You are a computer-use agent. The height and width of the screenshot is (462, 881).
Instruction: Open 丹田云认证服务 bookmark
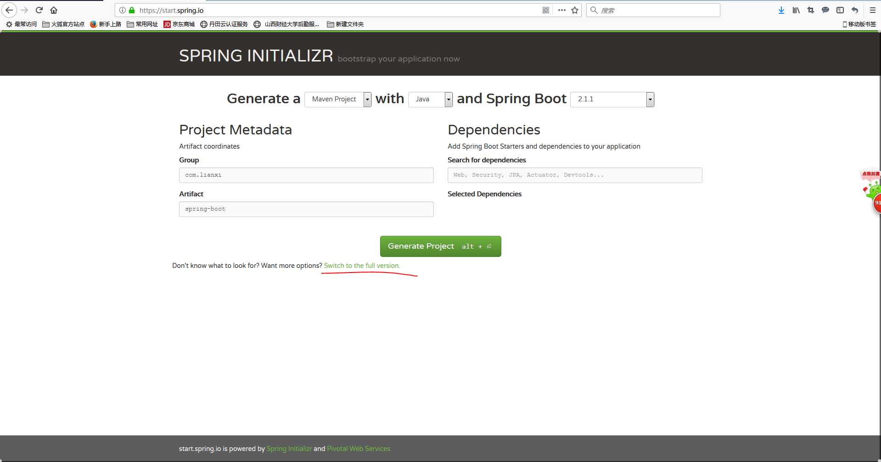pyautogui.click(x=224, y=24)
